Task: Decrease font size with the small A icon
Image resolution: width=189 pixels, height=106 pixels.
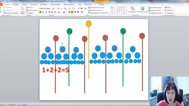Action: click(61, 9)
